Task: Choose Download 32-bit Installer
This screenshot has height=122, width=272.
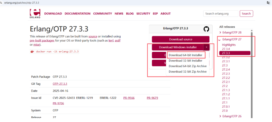Action: pyautogui.click(x=185, y=61)
